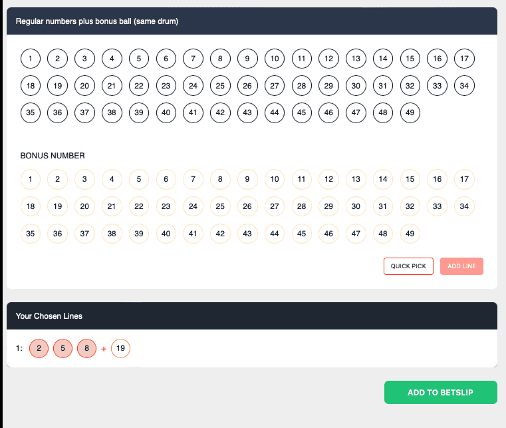Choose regular number 49 ball
The width and height of the screenshot is (506, 428).
(410, 112)
